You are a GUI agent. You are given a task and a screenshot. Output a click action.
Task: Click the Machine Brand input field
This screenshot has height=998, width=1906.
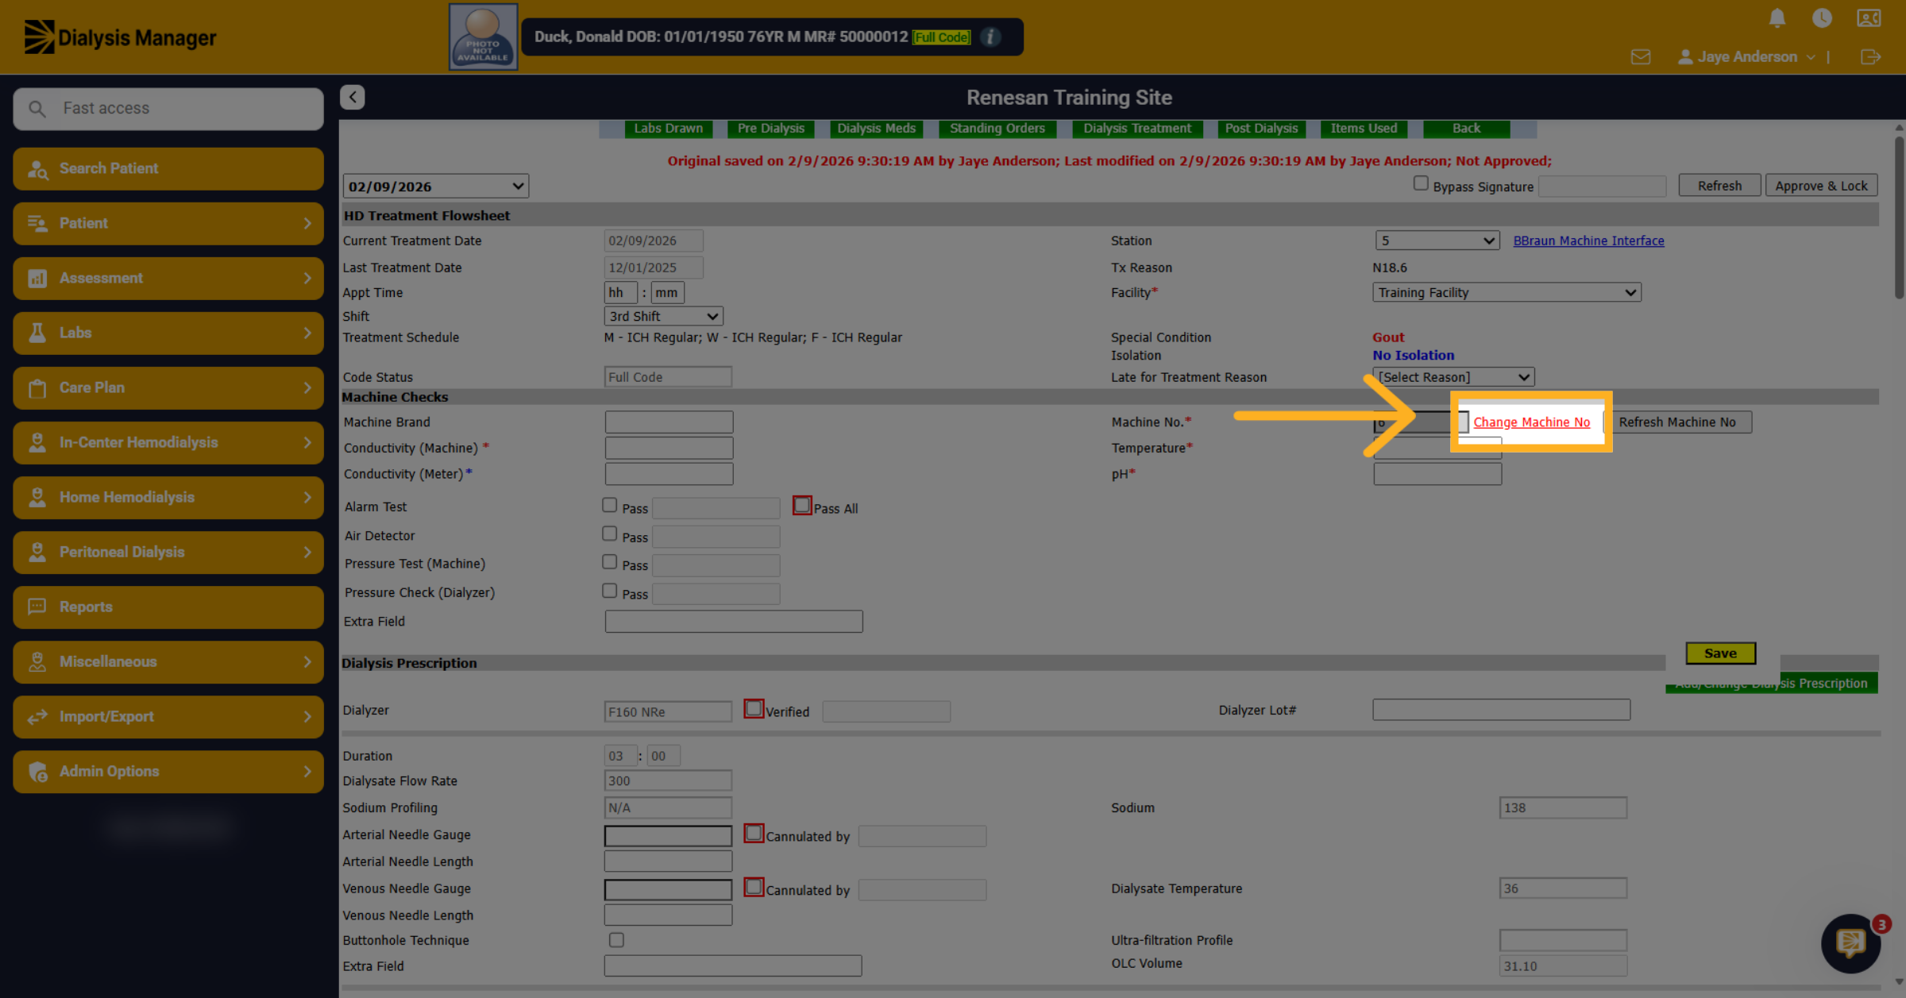click(x=669, y=422)
